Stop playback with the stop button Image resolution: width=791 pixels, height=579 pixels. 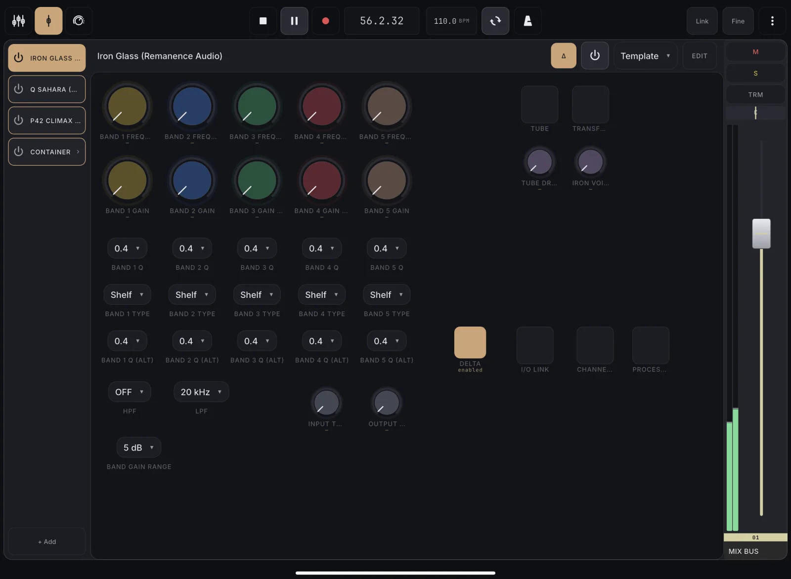(263, 21)
